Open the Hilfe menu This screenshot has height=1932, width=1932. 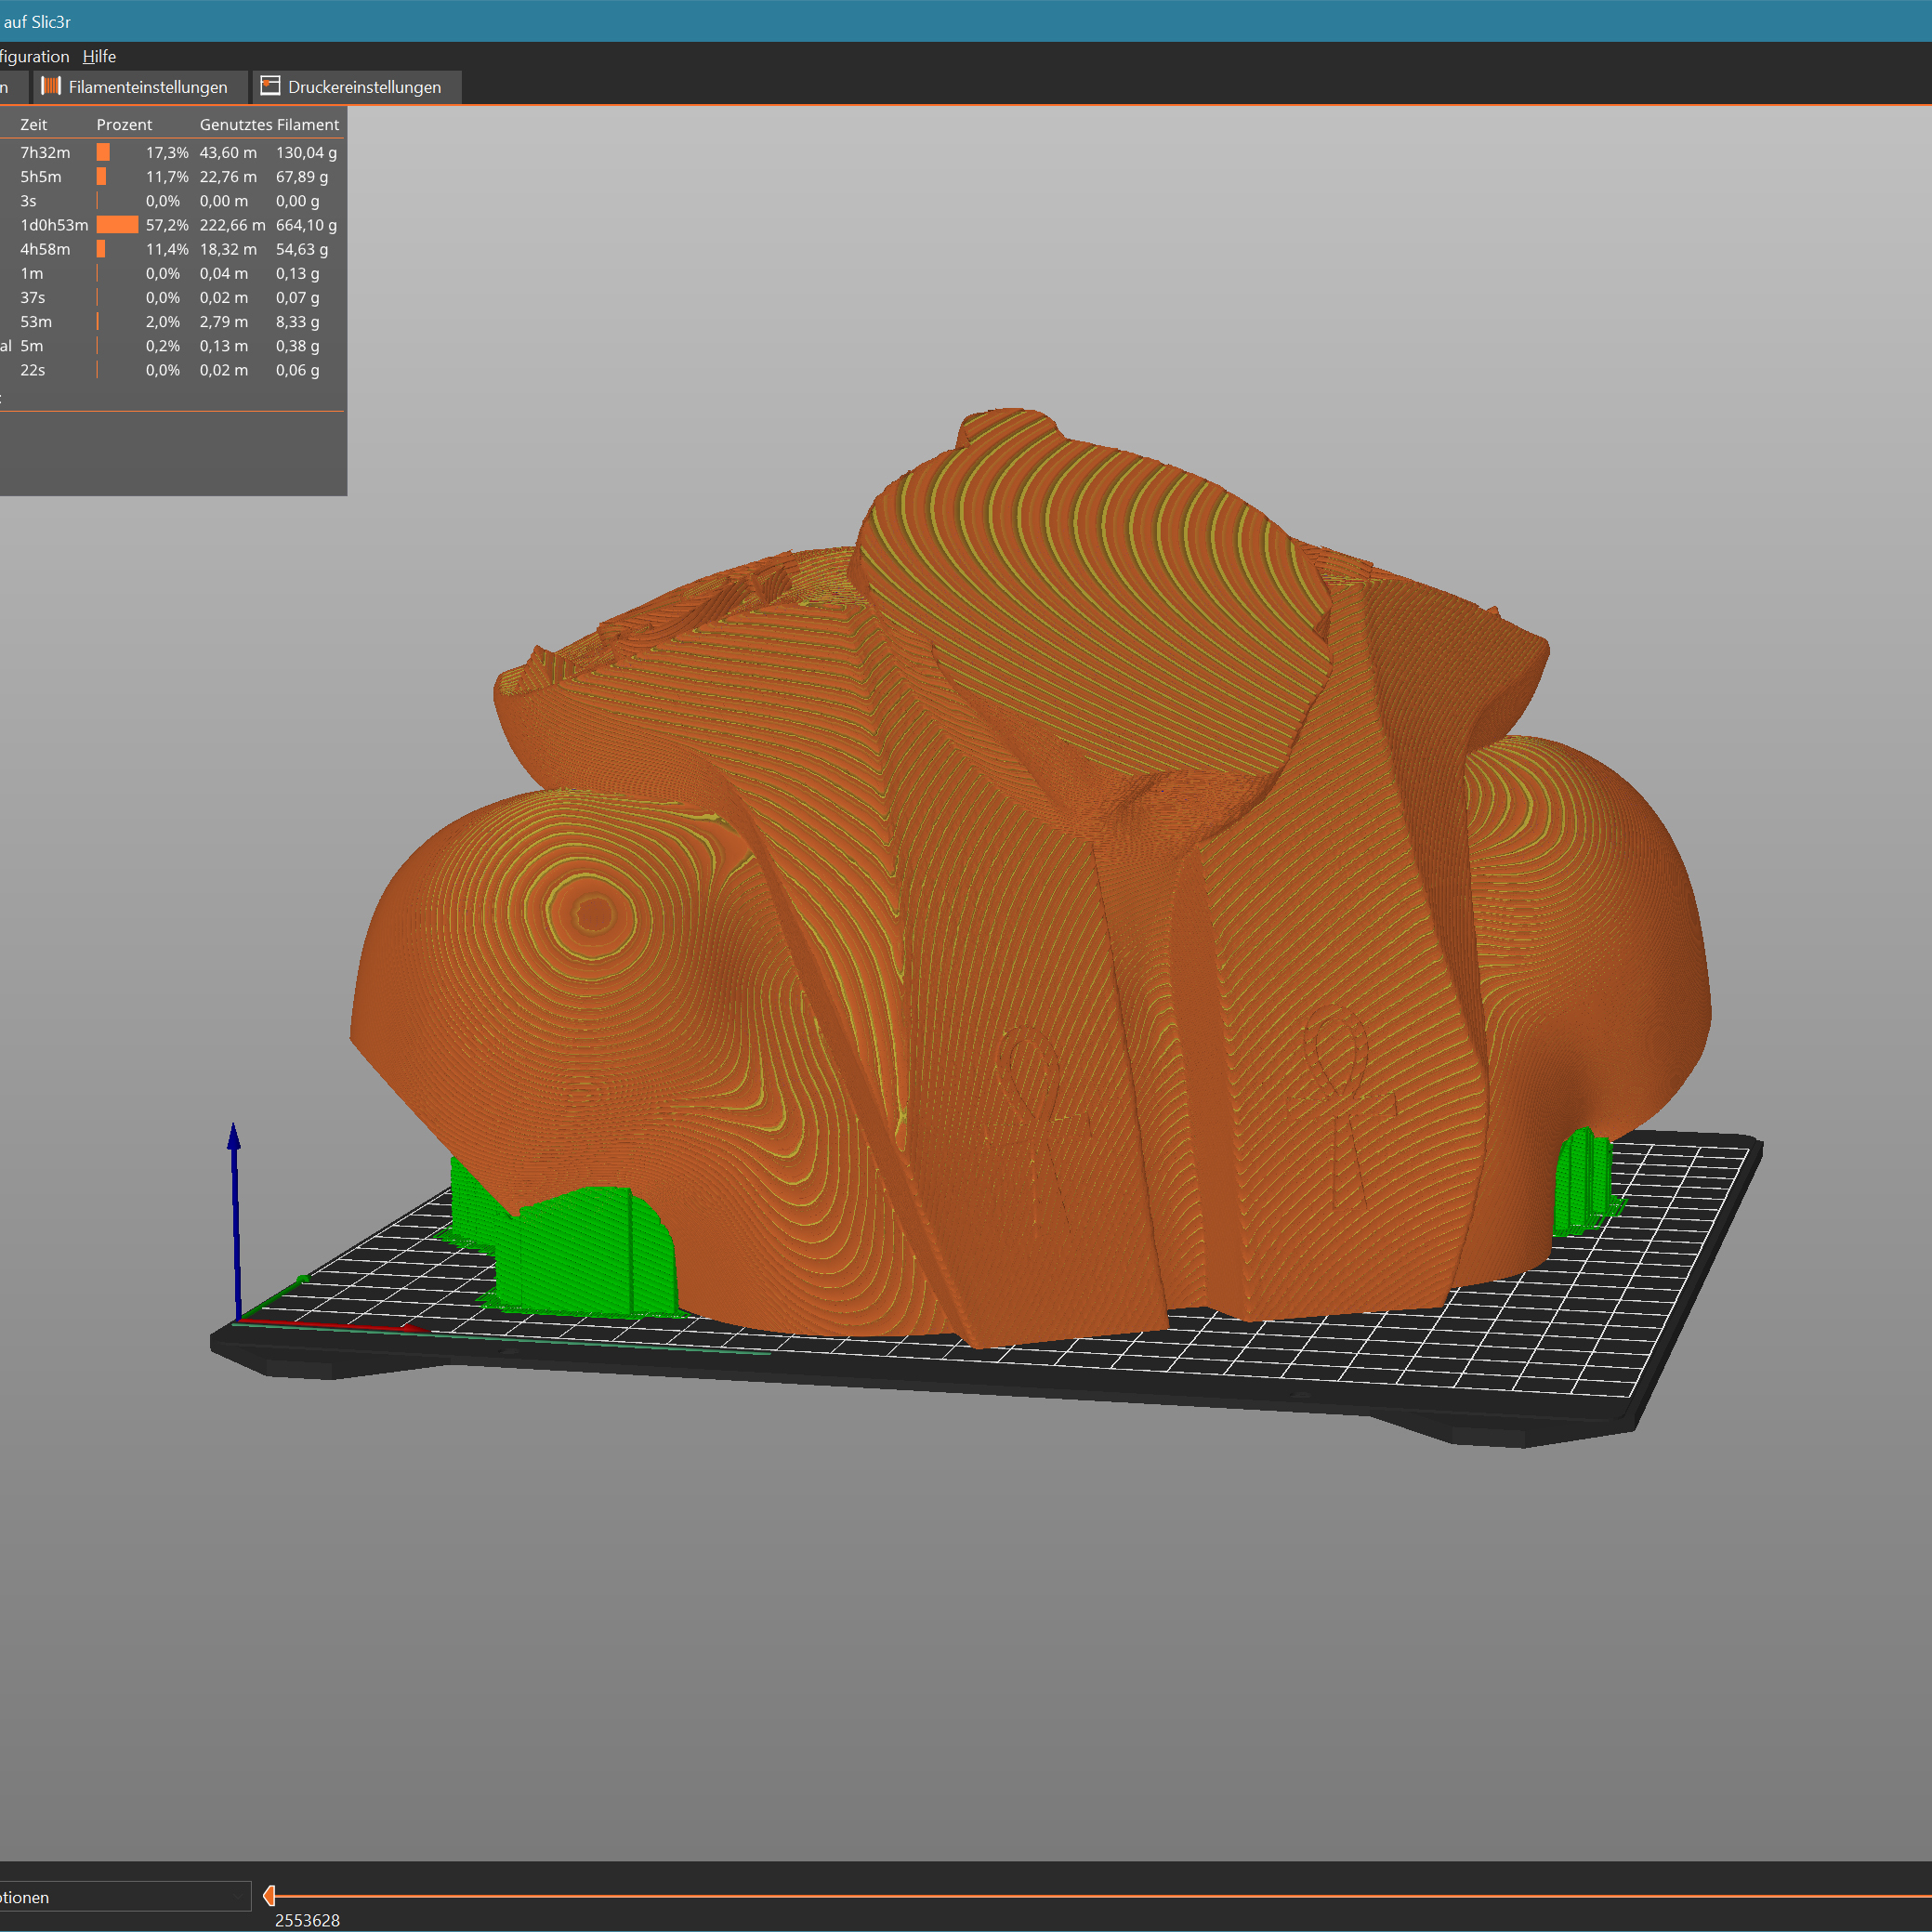[99, 56]
